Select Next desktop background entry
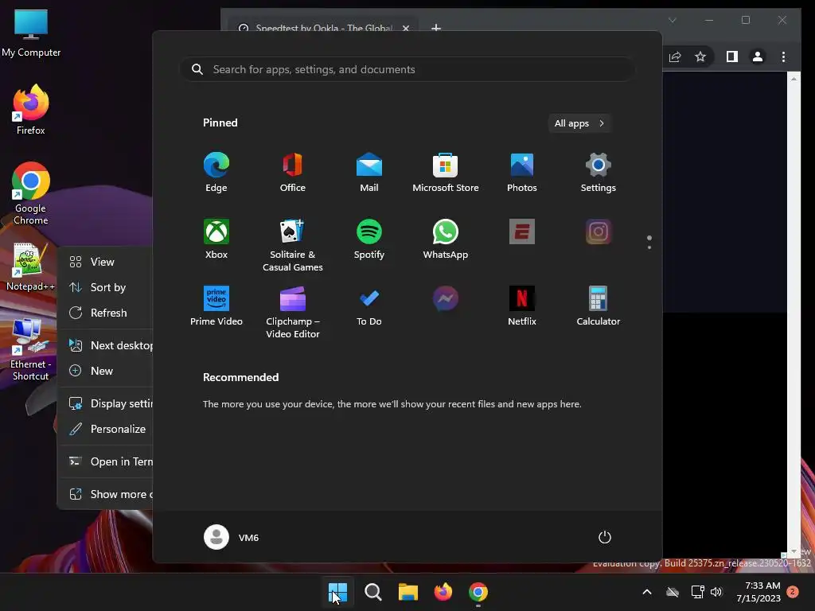 coord(106,345)
